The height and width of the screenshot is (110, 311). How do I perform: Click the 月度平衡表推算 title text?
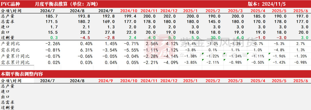50,4
